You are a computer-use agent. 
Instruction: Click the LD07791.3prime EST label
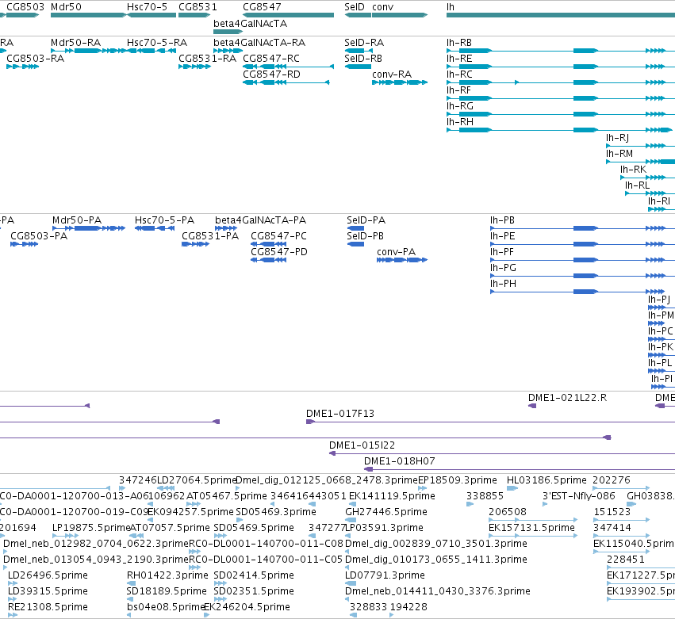[x=385, y=575]
